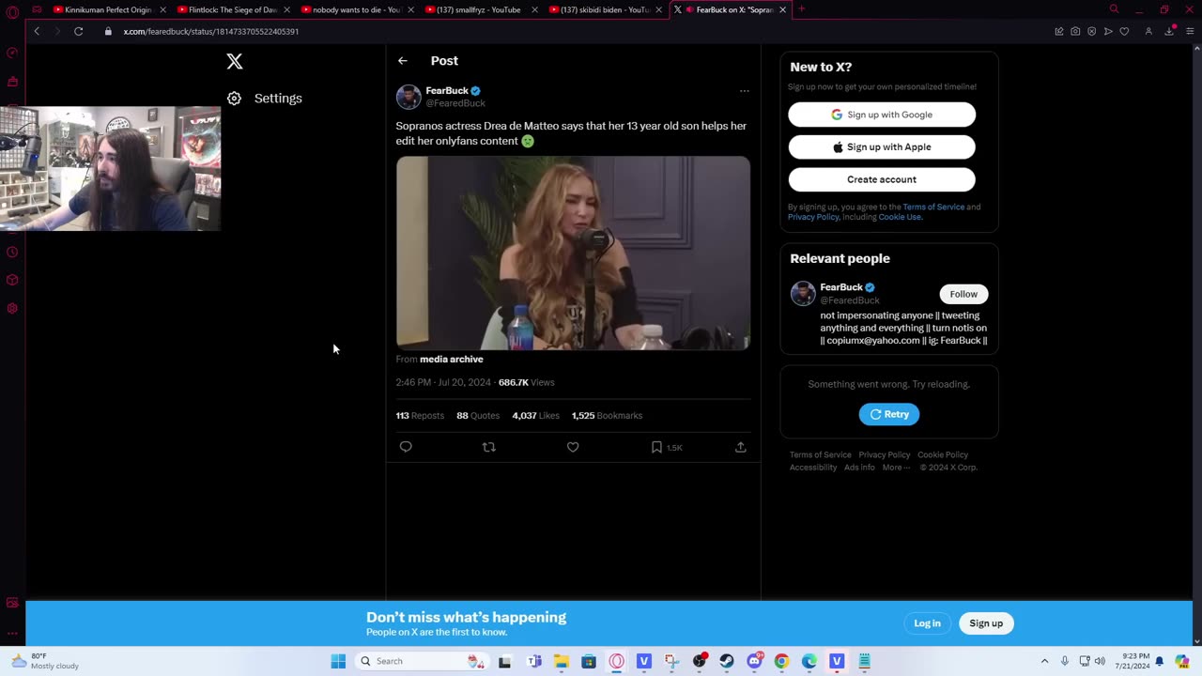Go back using the arrow beside Post

point(403,61)
